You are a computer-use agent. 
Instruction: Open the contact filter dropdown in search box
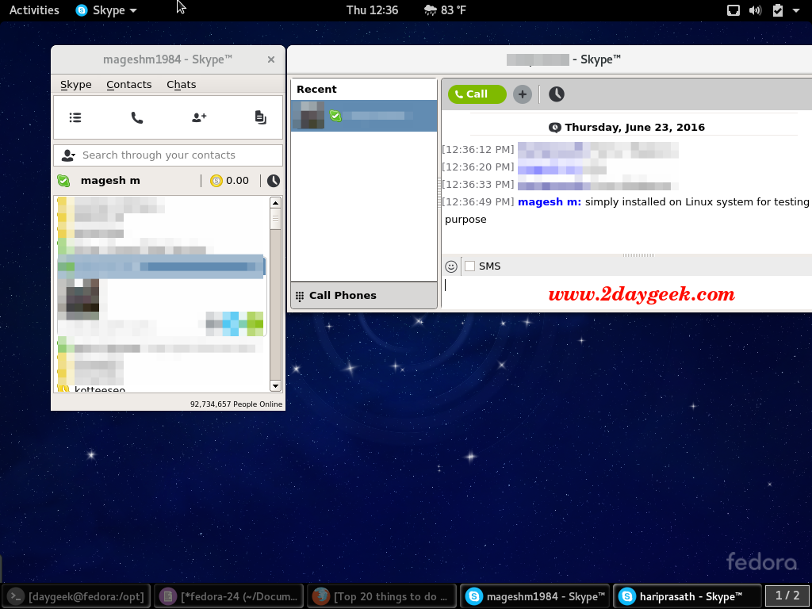pyautogui.click(x=68, y=155)
